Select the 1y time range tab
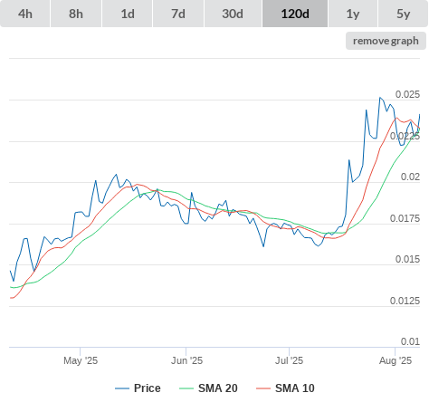The height and width of the screenshot is (412, 429). pos(353,14)
